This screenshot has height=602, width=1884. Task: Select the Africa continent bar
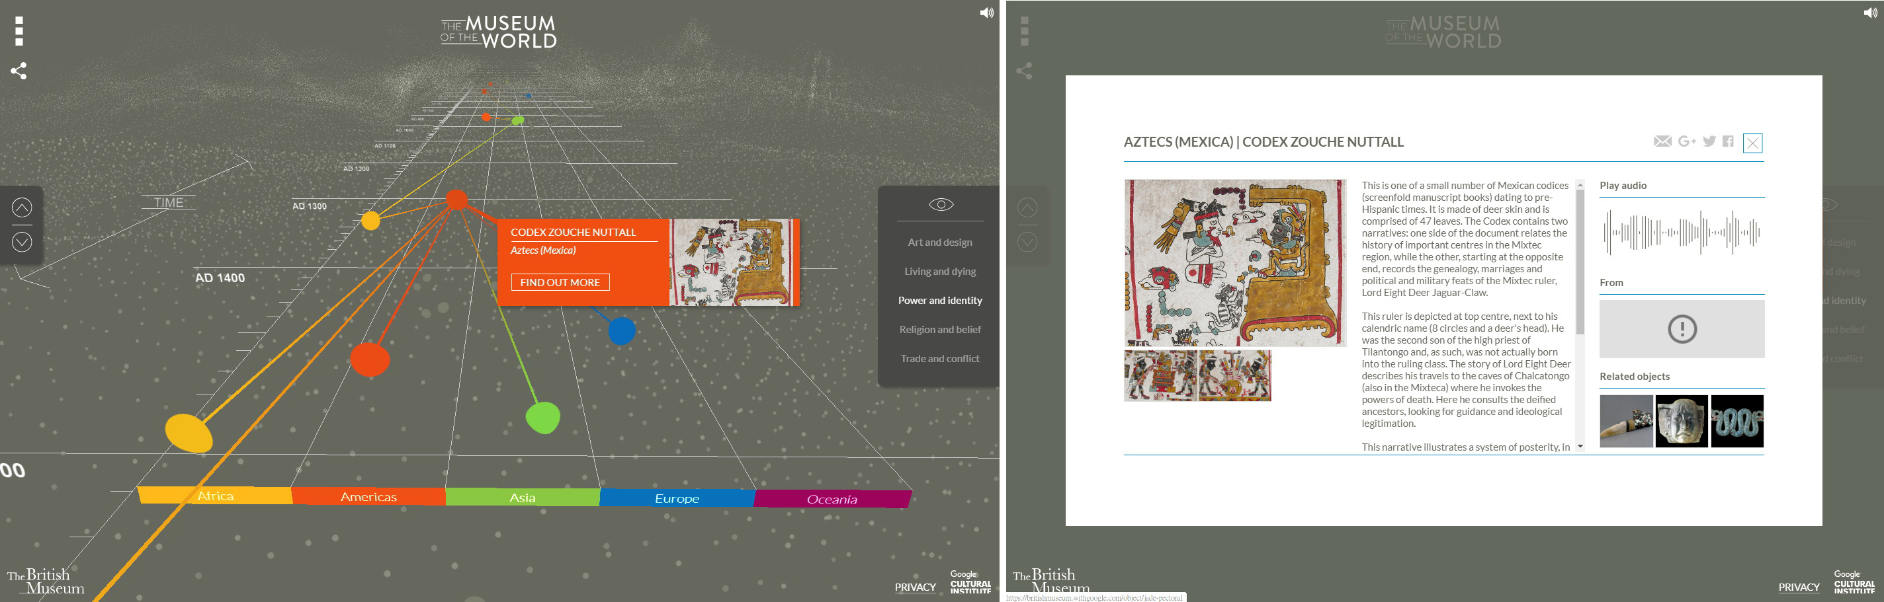(x=215, y=496)
